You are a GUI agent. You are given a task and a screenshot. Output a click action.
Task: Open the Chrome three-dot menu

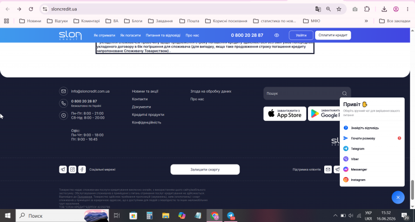(x=407, y=9)
